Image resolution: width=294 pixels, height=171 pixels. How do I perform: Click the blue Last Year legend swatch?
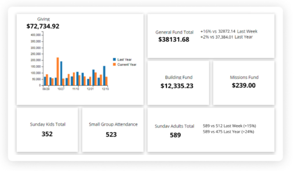tap(114, 60)
